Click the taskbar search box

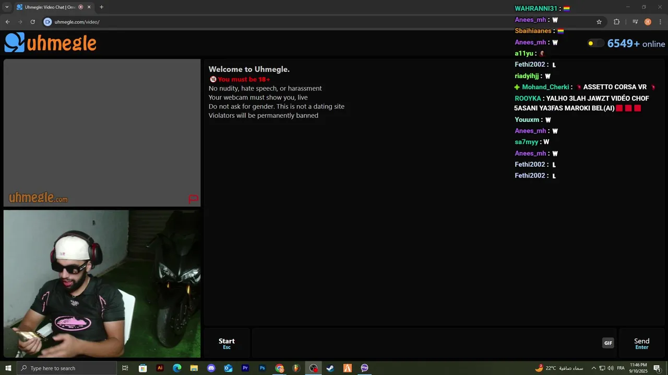(66, 368)
